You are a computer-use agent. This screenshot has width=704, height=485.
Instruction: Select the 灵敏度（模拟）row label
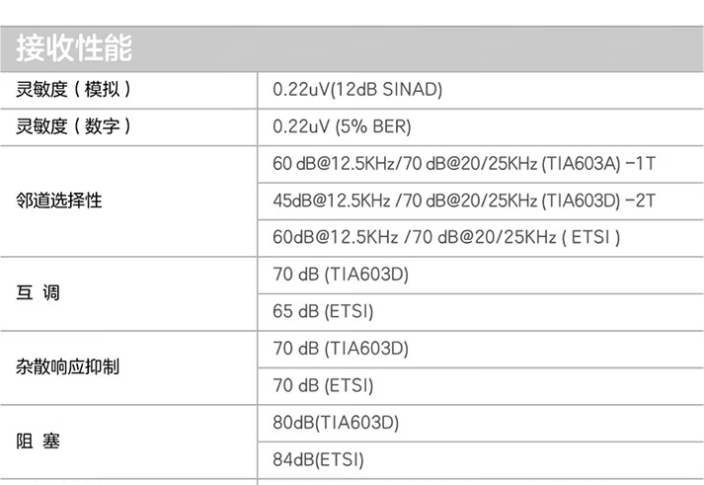point(74,89)
